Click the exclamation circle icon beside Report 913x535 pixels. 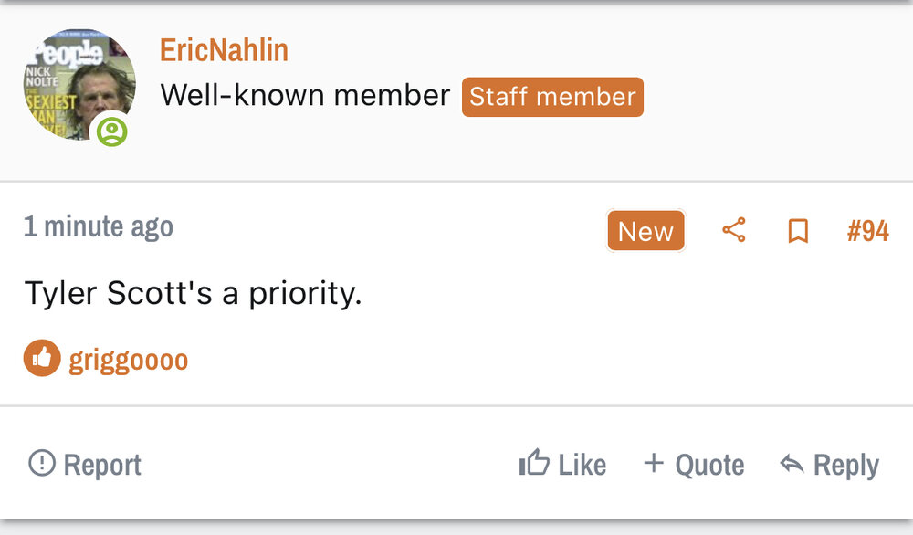[42, 463]
